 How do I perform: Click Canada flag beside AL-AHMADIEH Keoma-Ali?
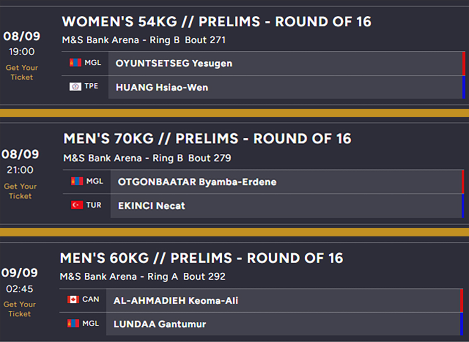pyautogui.click(x=73, y=300)
